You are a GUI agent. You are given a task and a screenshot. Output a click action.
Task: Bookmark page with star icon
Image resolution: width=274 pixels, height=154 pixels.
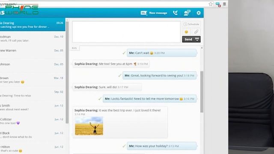coord(211,4)
